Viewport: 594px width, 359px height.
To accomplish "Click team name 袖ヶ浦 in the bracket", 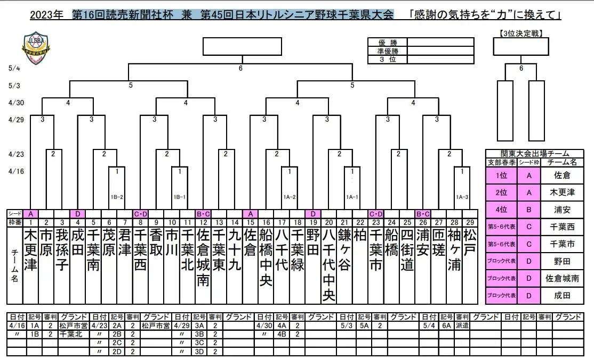I will point(454,250).
